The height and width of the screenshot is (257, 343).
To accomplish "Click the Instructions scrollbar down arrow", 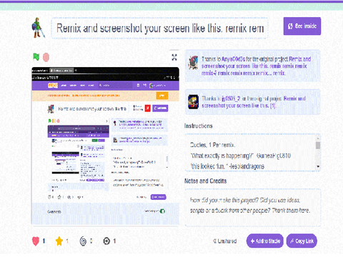I will pyautogui.click(x=318, y=166).
